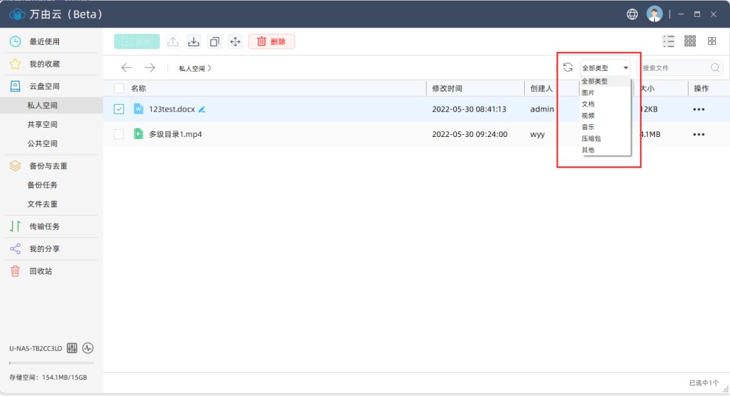Click the upload icon in the toolbar
Image resolution: width=730 pixels, height=396 pixels.
(x=173, y=41)
